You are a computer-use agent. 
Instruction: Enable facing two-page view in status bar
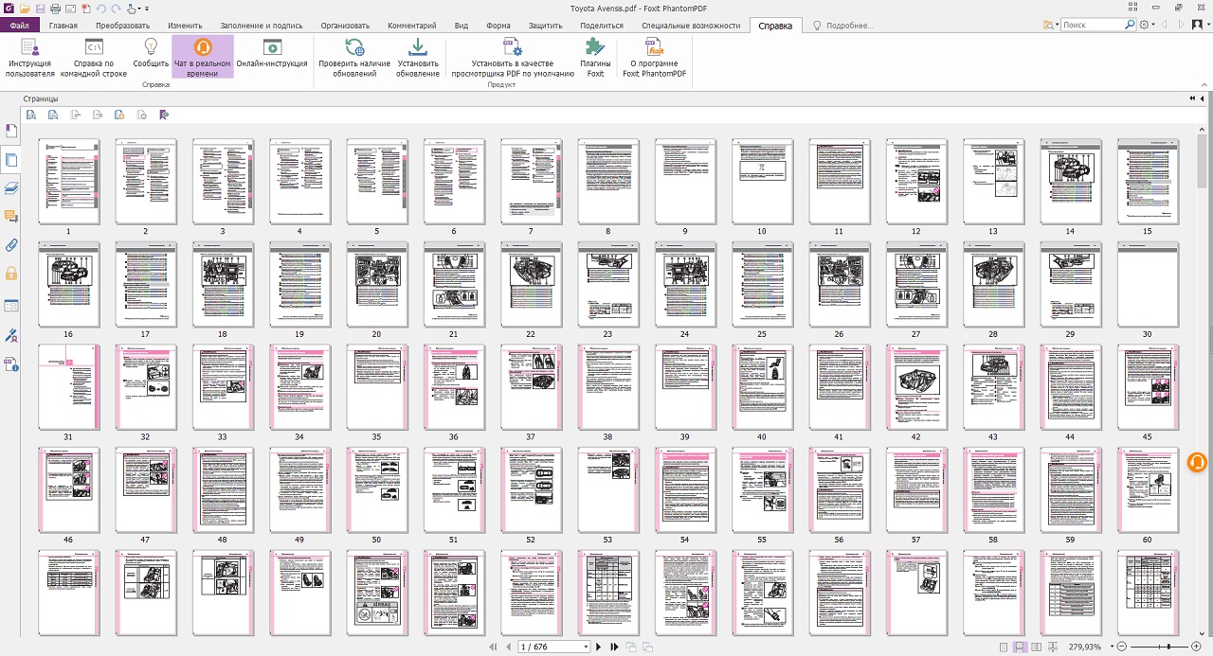tap(1037, 647)
